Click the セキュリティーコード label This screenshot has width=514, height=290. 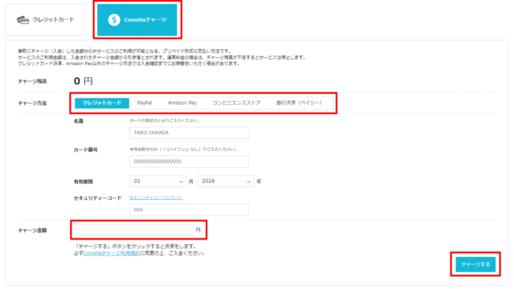tap(98, 198)
